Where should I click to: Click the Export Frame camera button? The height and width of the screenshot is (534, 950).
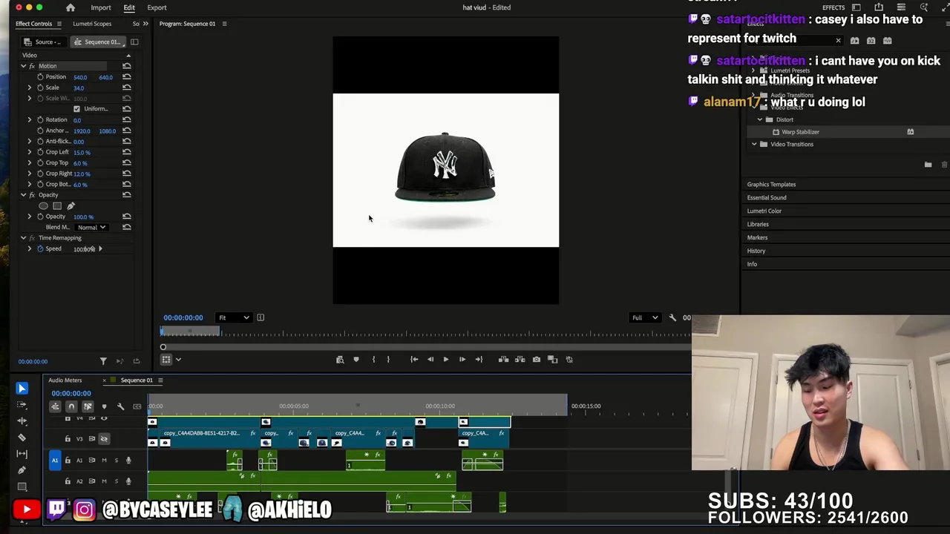coord(537,360)
